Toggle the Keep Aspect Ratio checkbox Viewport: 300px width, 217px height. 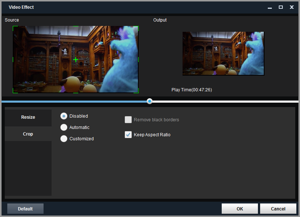tap(128, 135)
